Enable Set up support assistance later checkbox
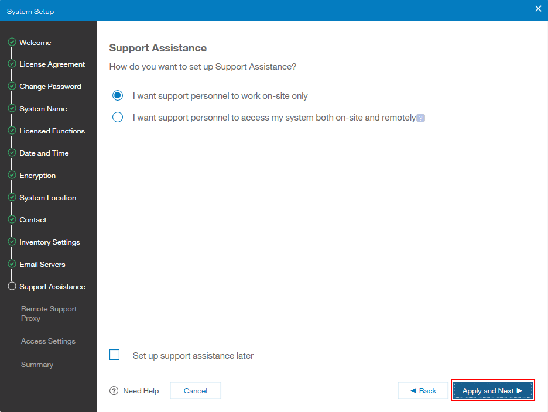548x412 pixels. [115, 355]
